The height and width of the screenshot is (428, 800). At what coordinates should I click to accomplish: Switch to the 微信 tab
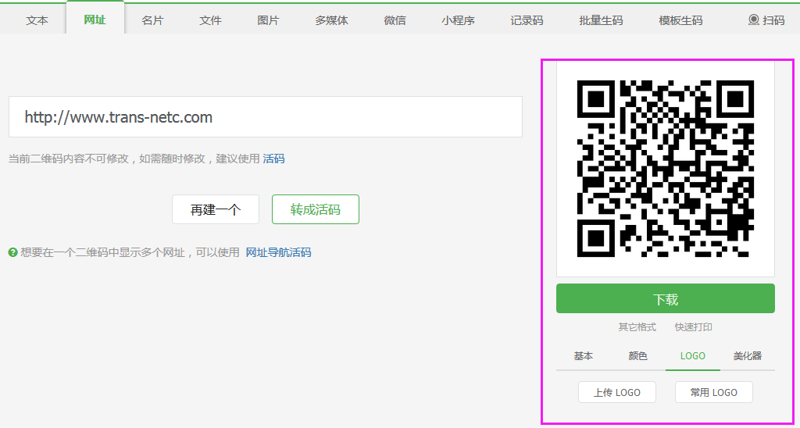(395, 20)
